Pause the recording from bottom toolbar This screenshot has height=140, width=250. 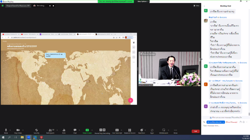coord(101,130)
